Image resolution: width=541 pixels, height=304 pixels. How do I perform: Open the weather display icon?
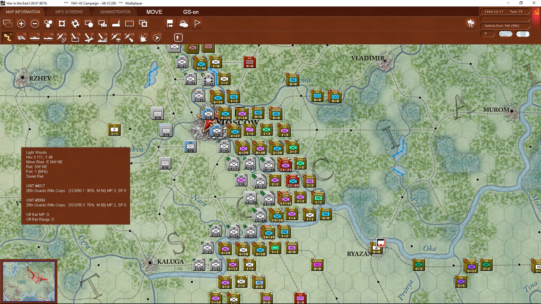[x=184, y=24]
